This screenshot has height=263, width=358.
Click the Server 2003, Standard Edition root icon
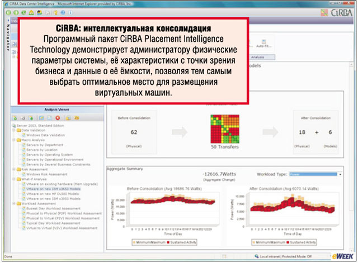[14, 126]
